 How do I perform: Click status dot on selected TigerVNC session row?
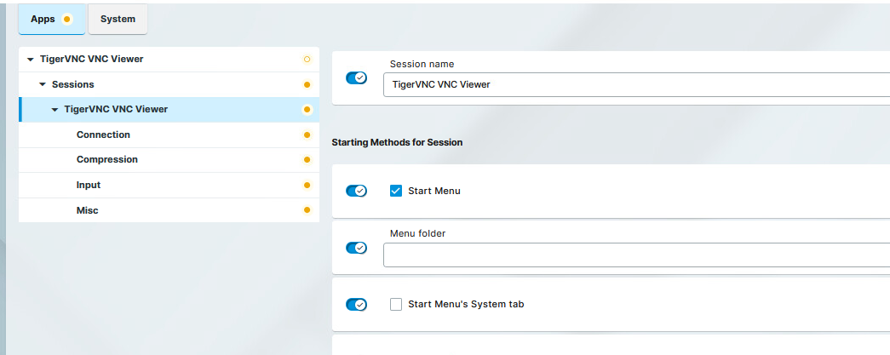307,110
